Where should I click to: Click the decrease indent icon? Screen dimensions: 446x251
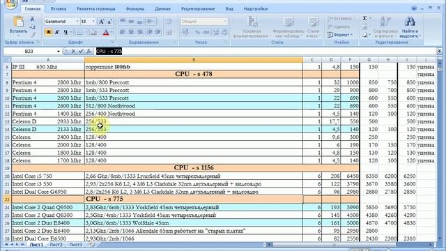tap(149, 32)
